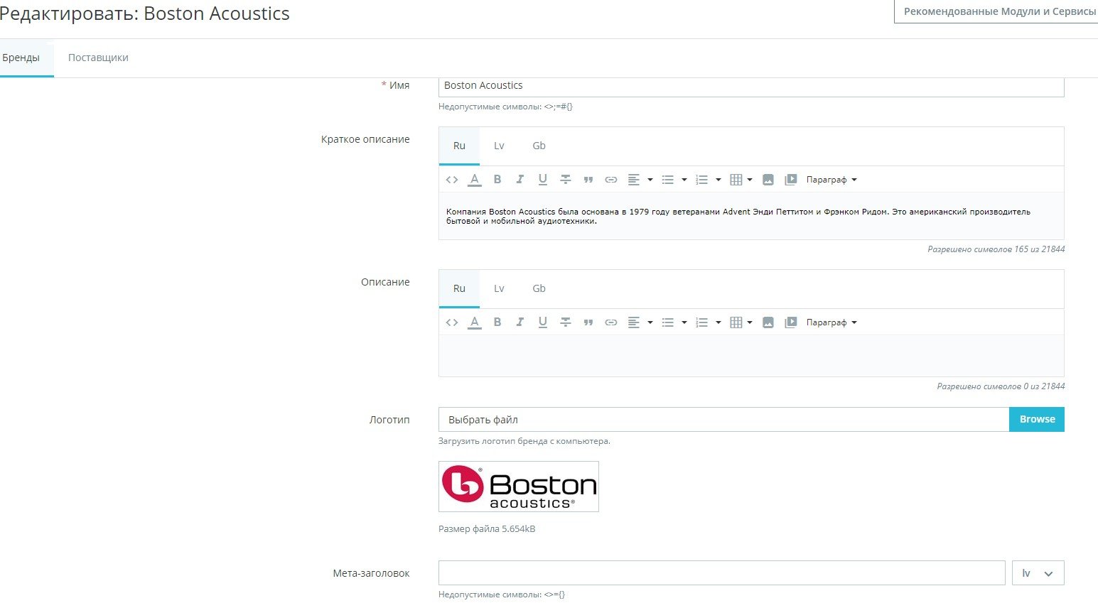Viewport: 1098px width, 608px height.
Task: Click the Browse button for the logo
Action: tap(1037, 419)
